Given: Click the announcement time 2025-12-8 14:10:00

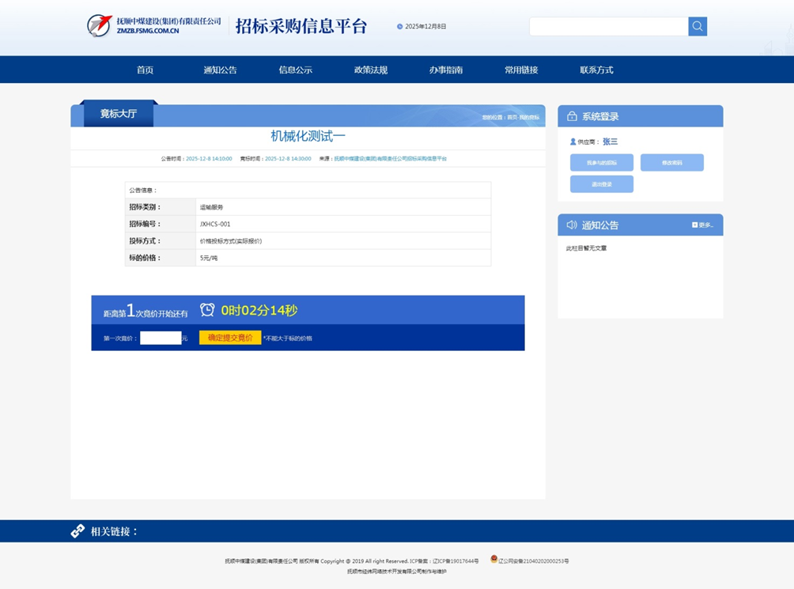Looking at the screenshot, I should point(209,159).
